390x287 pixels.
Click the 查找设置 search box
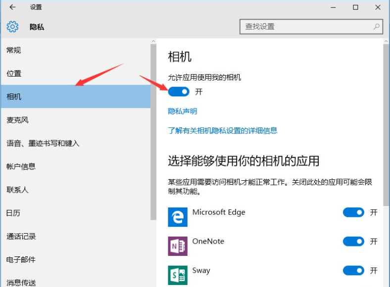[x=311, y=27]
